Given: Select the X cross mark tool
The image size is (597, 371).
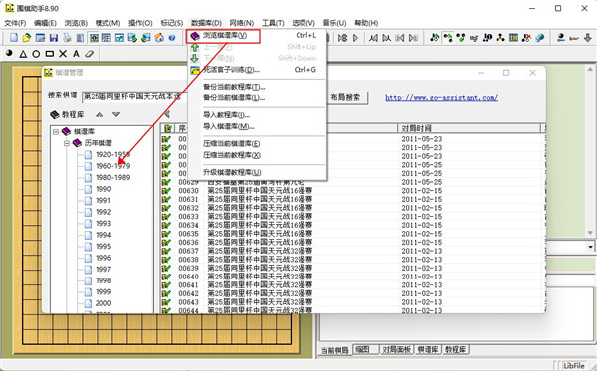Looking at the screenshot, I should point(63,54).
